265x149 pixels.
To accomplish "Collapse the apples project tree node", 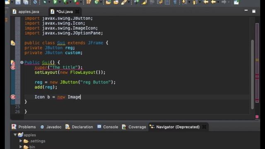I will click(x=15, y=135).
